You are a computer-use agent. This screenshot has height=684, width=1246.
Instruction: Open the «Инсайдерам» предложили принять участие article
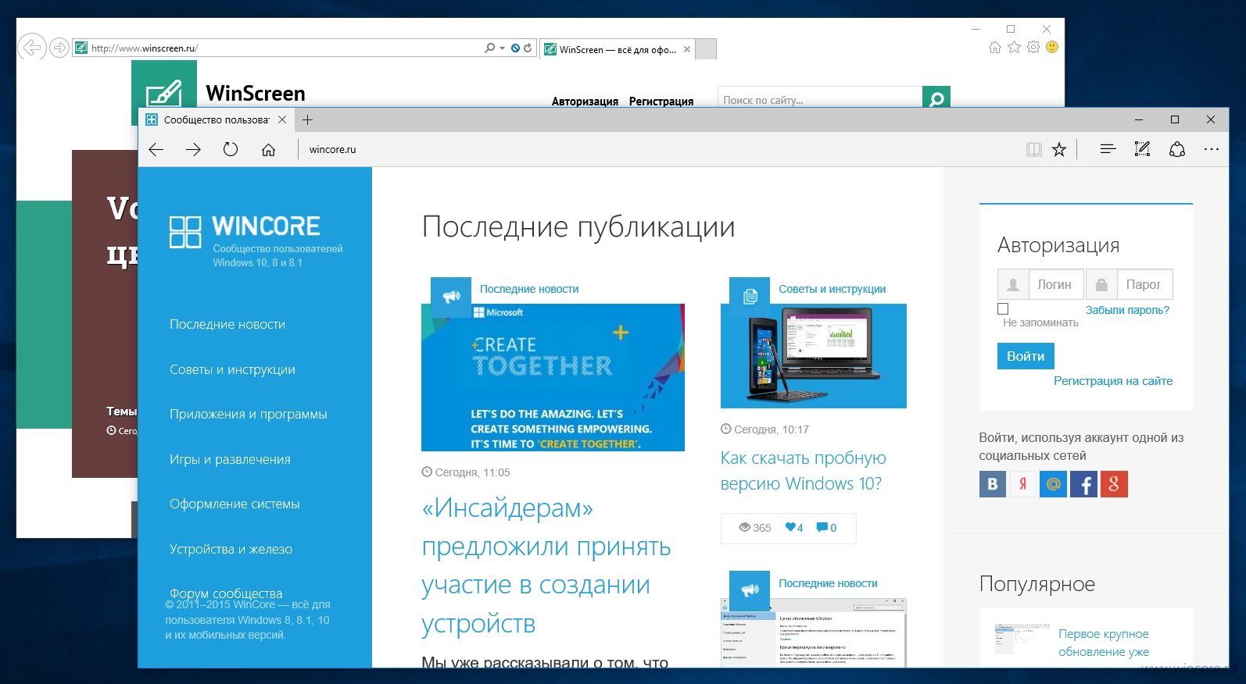pos(546,565)
